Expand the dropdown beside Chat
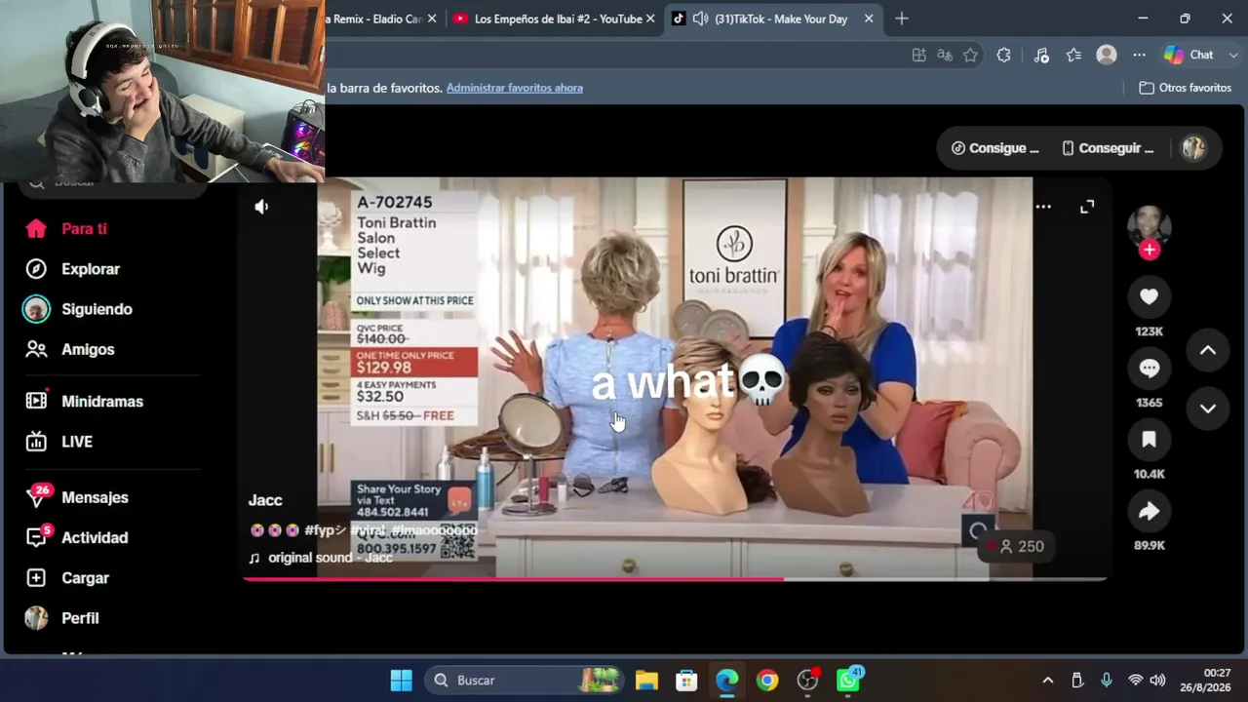 (x=1233, y=56)
